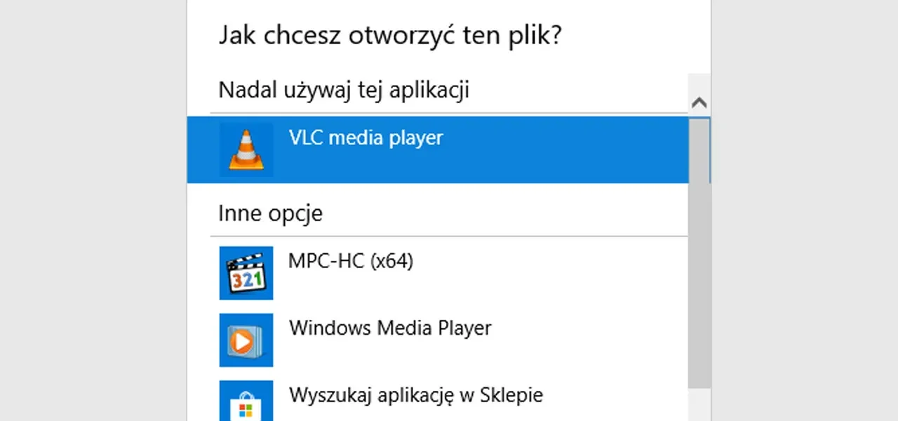The image size is (898, 421).
Task: Click the 'Inne opcje' section label
Action: click(x=270, y=213)
